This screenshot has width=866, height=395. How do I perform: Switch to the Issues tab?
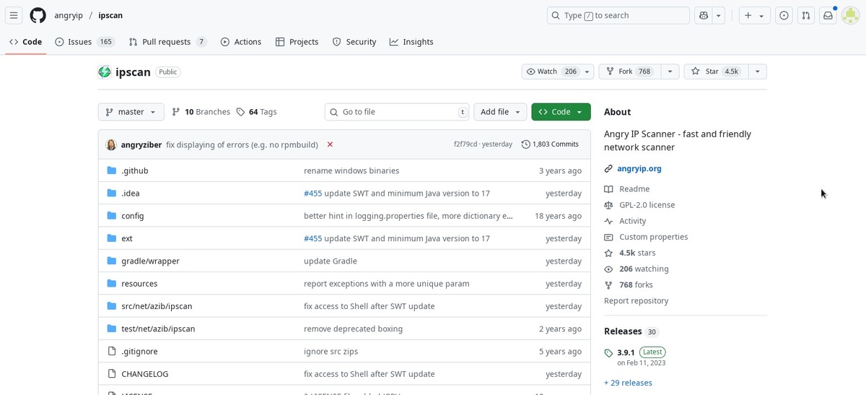click(x=84, y=42)
